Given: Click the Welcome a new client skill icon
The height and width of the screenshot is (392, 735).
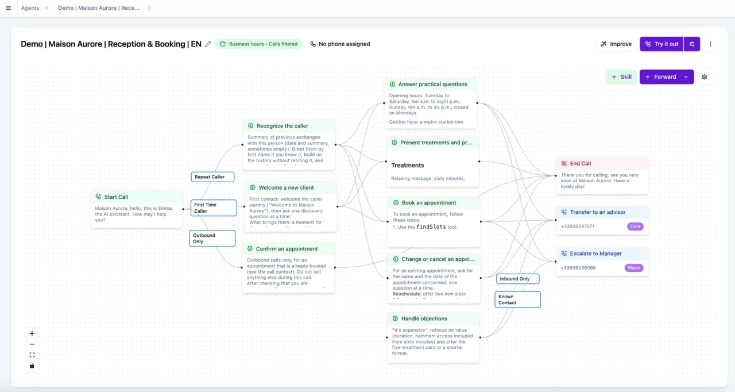Looking at the screenshot, I should click(253, 187).
